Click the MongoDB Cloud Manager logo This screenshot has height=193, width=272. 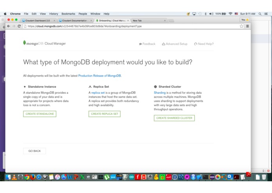pos(44,43)
